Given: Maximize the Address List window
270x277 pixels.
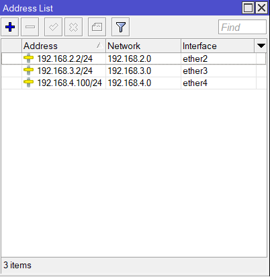Looking at the screenshot, I should click(x=248, y=8).
